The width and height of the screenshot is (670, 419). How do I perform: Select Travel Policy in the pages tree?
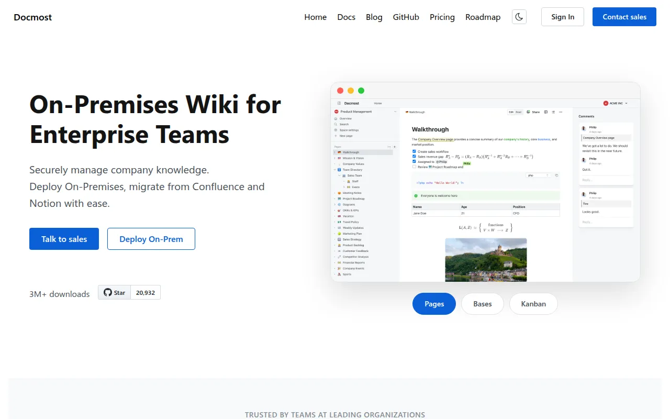351,222
